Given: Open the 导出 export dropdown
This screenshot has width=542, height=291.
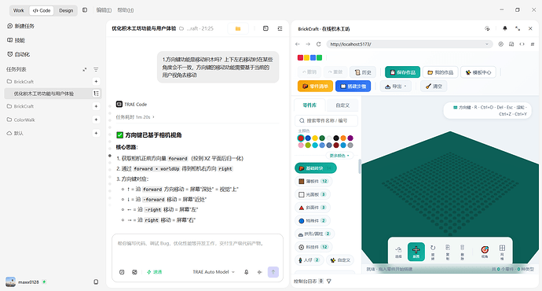Looking at the screenshot, I should [x=396, y=87].
